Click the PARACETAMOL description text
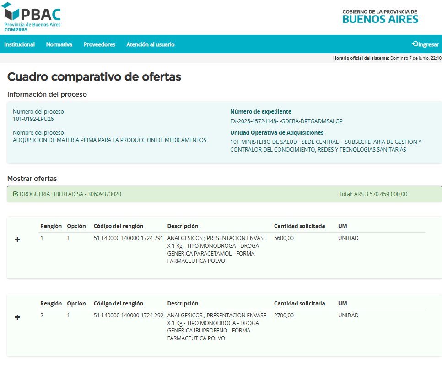 click(x=217, y=249)
